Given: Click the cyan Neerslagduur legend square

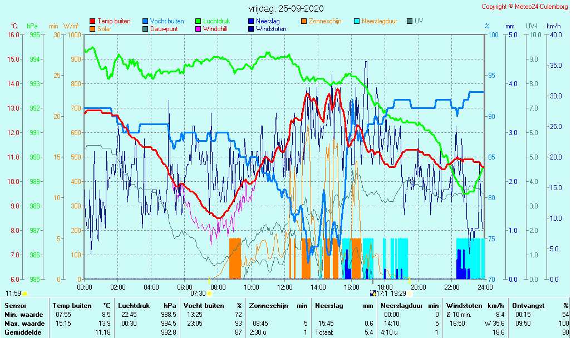Looking at the screenshot, I should pos(357,21).
